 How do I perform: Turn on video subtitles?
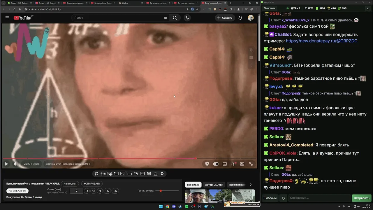225,164
